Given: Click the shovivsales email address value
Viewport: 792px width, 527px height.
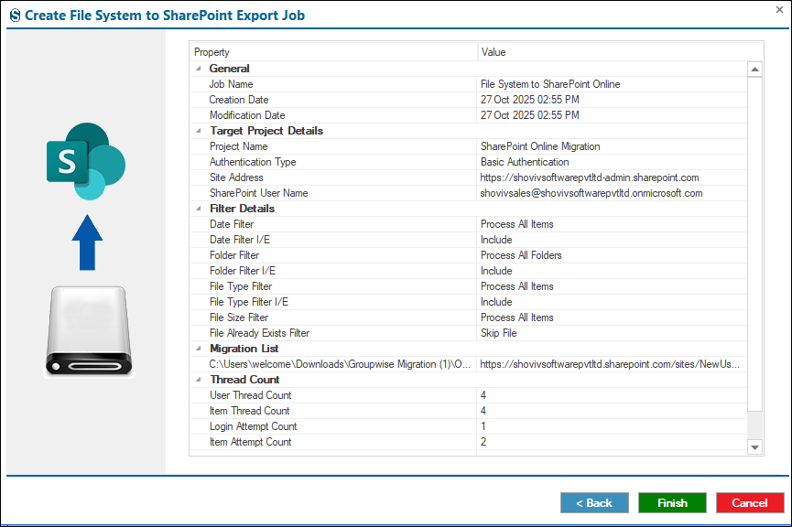Looking at the screenshot, I should (x=591, y=193).
